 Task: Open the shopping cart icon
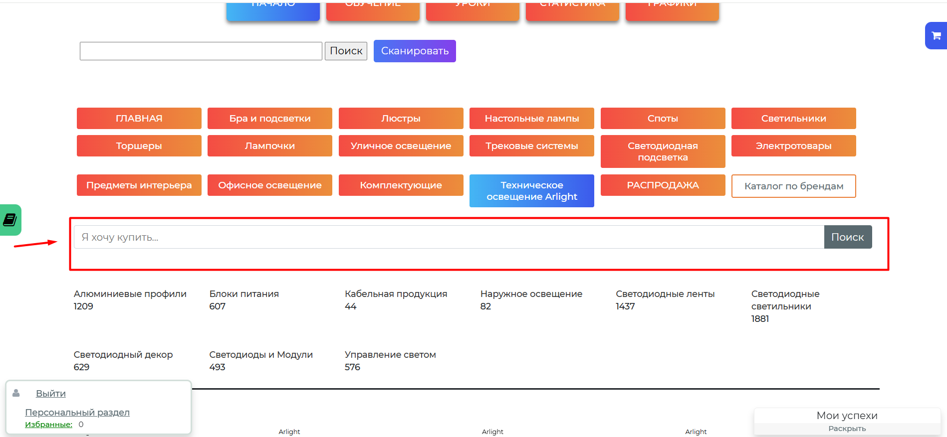point(936,36)
